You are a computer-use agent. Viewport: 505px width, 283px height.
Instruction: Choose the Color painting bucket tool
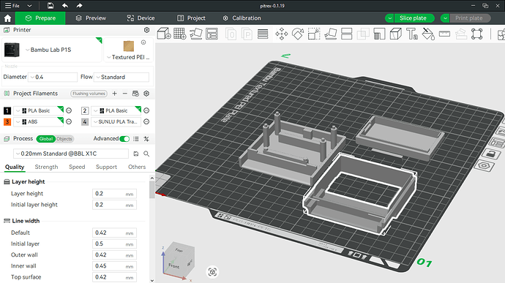point(428,34)
